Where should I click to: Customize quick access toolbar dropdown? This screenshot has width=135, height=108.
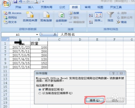[x=43, y=2]
